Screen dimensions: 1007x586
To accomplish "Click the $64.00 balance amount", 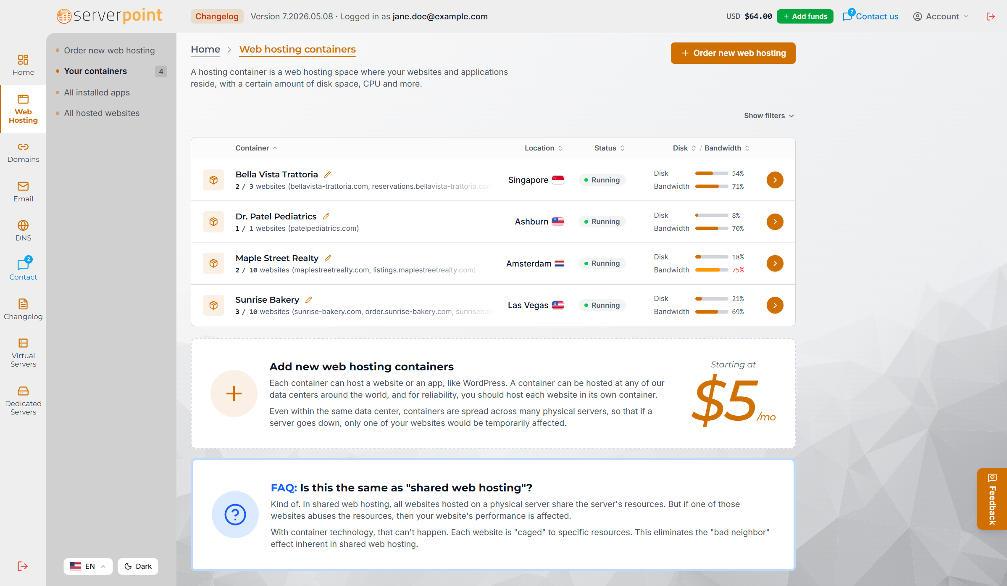I will [758, 16].
